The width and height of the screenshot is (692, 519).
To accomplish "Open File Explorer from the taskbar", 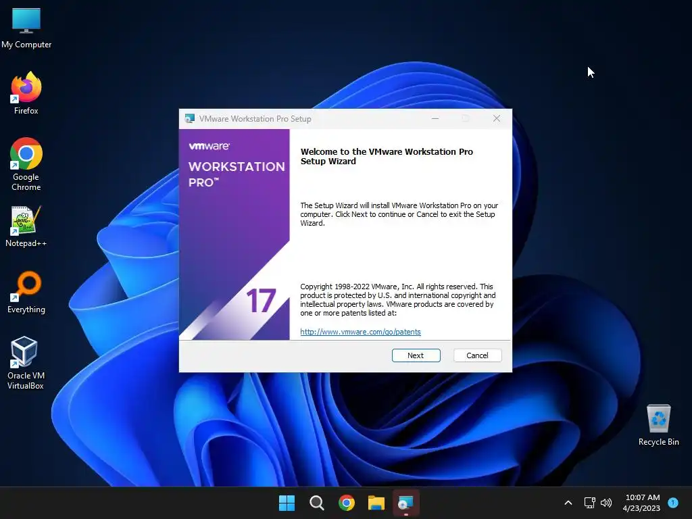I will coord(376,503).
